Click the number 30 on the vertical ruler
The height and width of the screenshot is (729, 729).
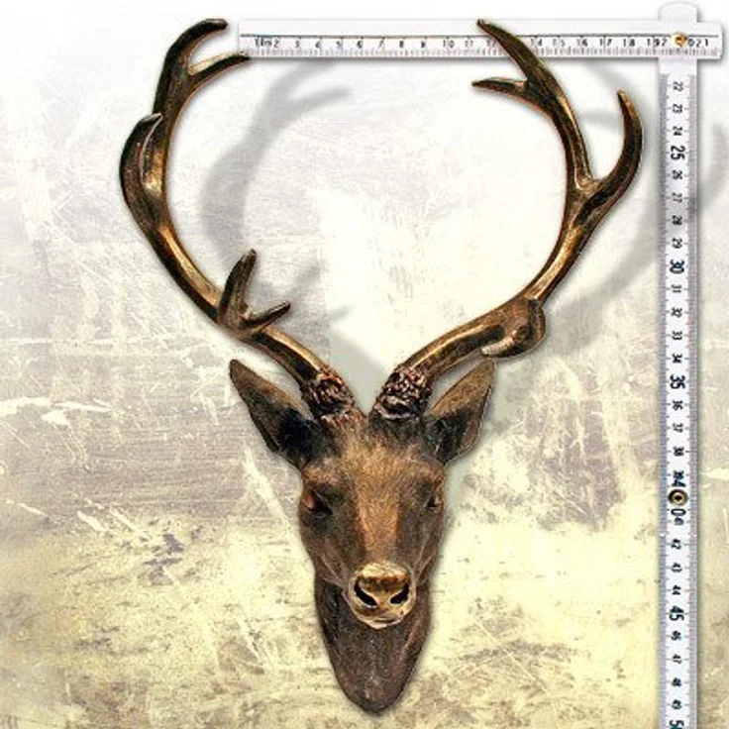pyautogui.click(x=677, y=267)
